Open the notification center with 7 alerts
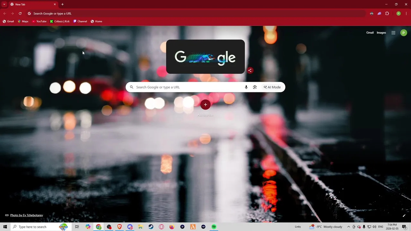The image size is (411, 231). point(404,227)
